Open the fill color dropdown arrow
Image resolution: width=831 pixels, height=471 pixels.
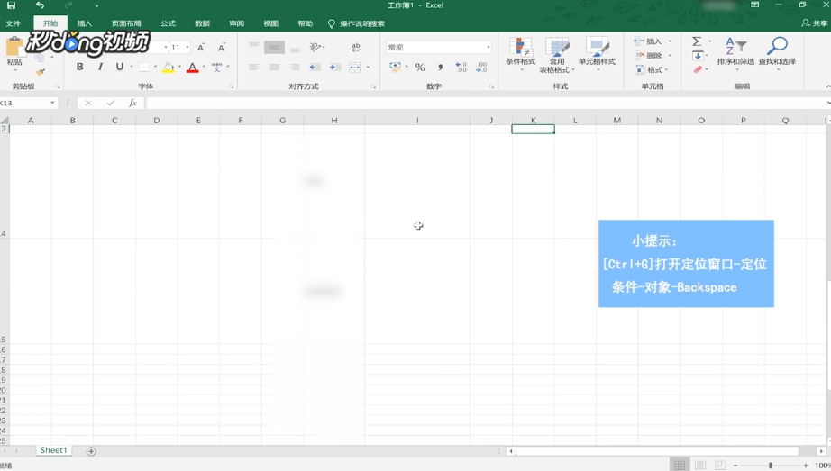179,67
